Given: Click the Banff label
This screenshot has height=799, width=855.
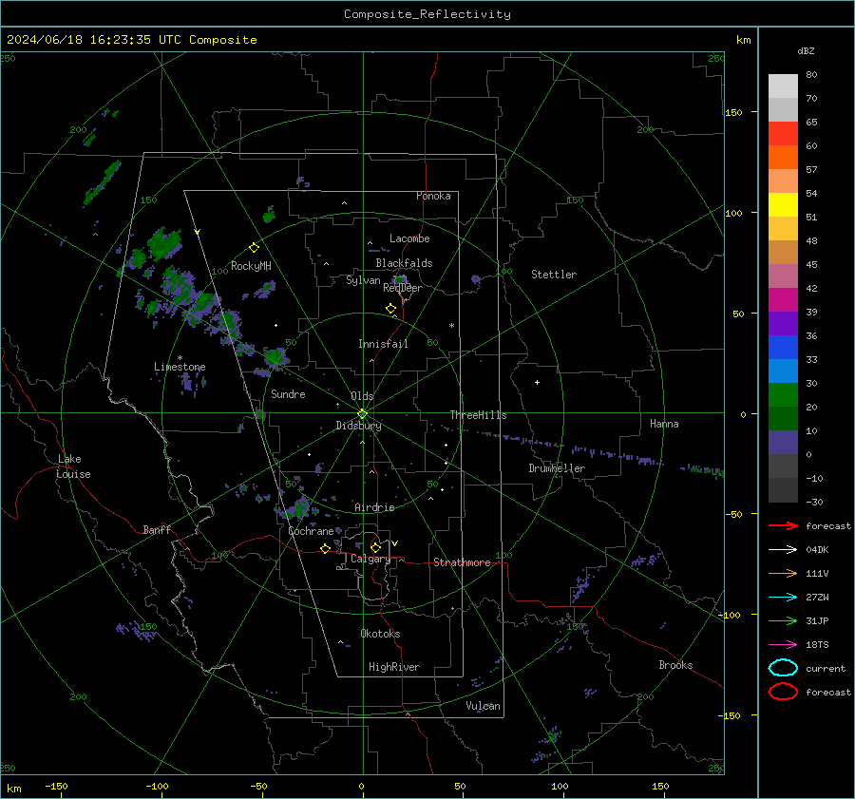Looking at the screenshot, I should click(x=157, y=529).
